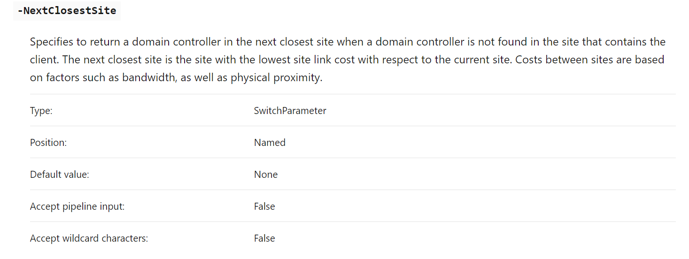Select the 'Named' position value
The height and width of the screenshot is (259, 689).
(x=270, y=143)
